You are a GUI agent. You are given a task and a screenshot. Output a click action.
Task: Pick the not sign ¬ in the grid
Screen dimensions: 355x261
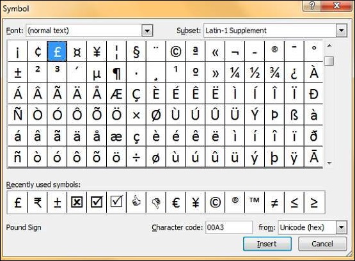coord(235,51)
